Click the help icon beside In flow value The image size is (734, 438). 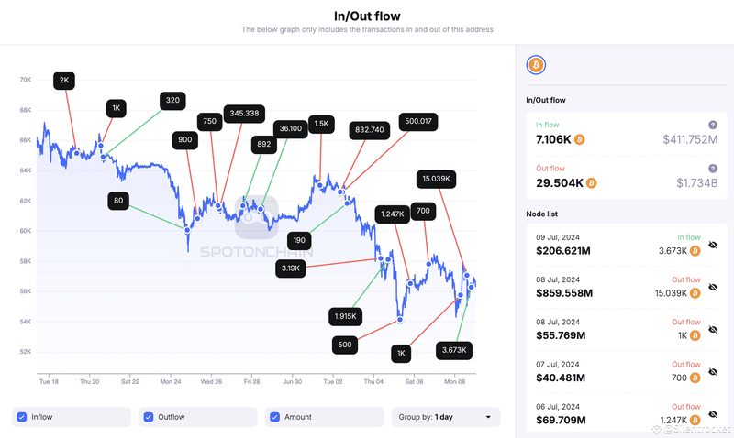712,125
